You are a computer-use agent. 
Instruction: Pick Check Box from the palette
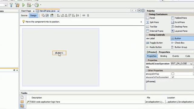click(x=178, y=43)
